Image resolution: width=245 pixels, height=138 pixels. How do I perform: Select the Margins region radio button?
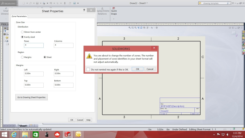[22, 57]
